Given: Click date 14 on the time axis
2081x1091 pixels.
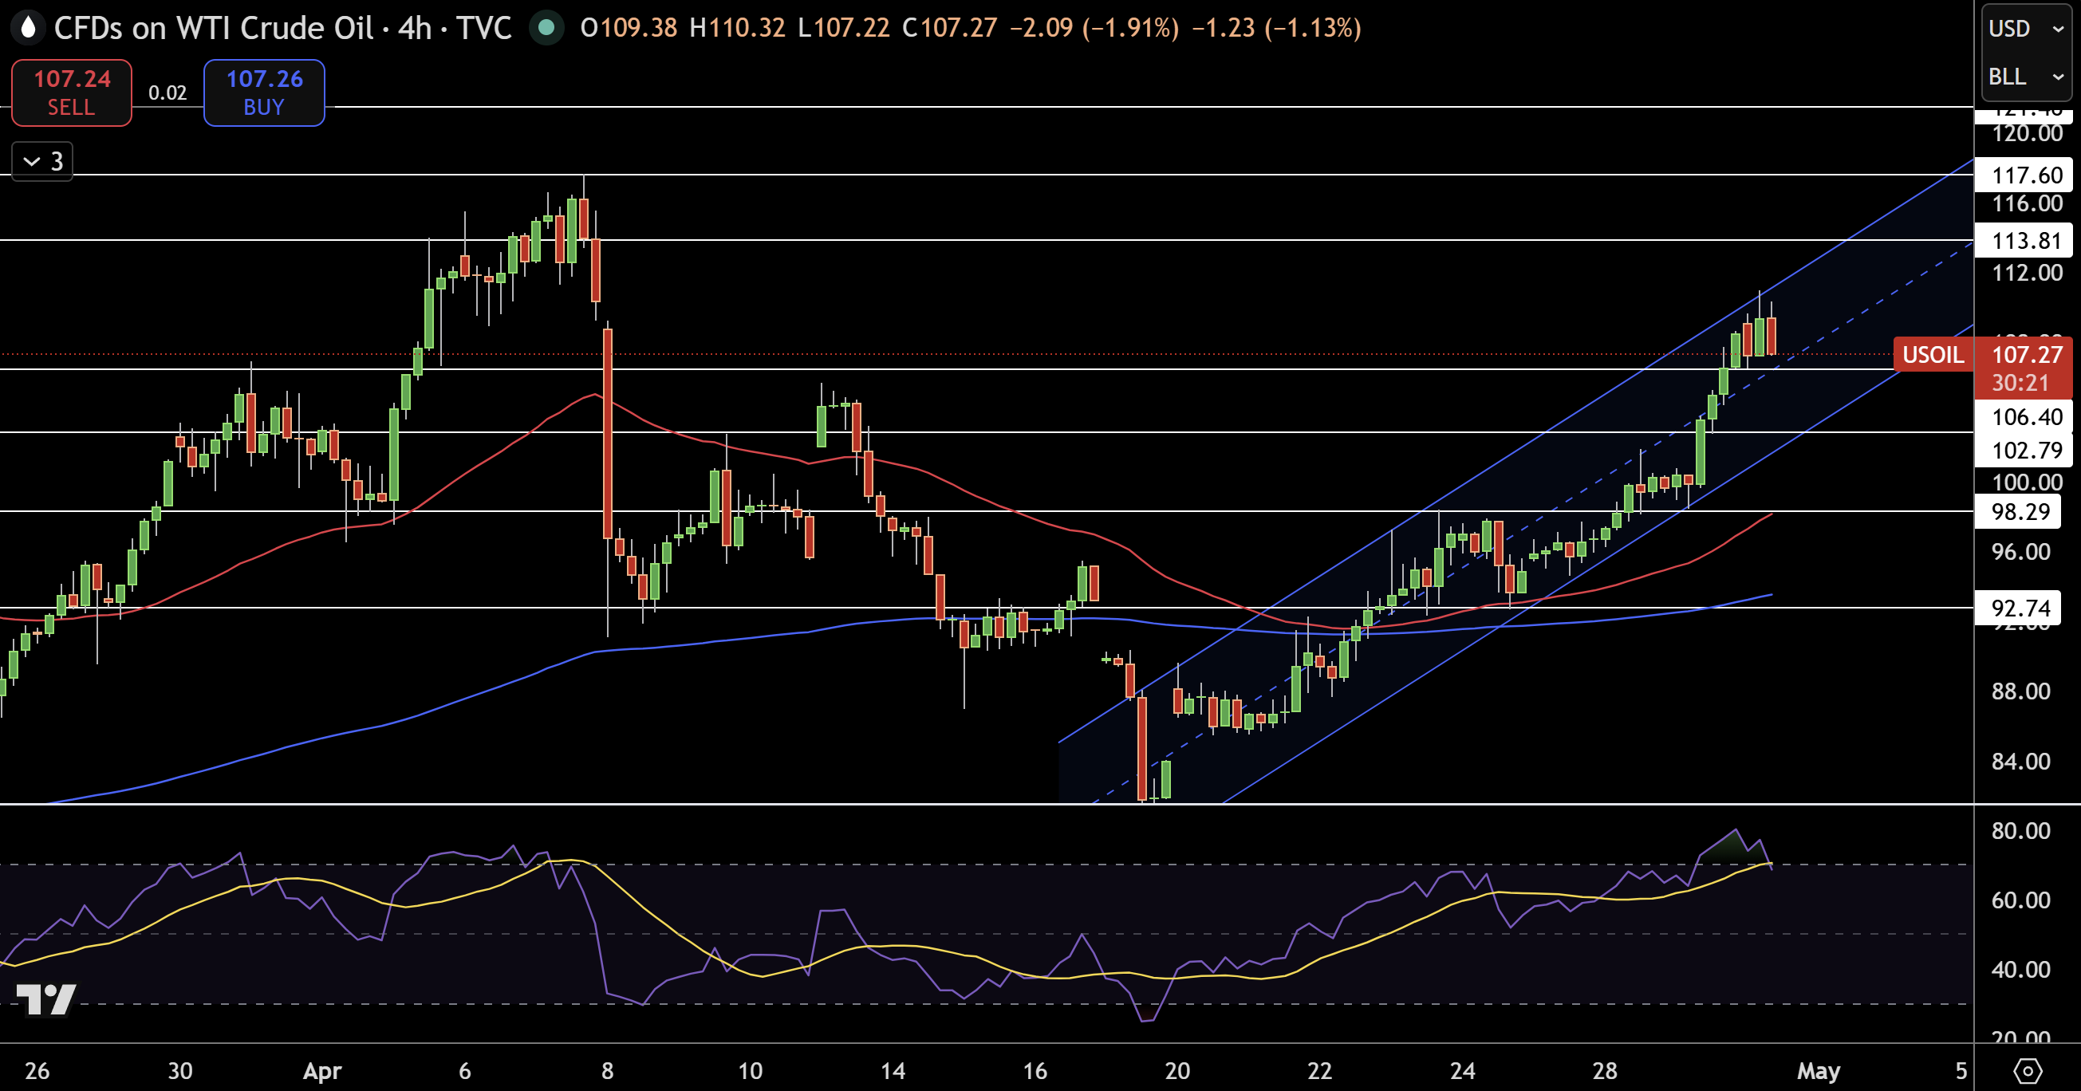Looking at the screenshot, I should pyautogui.click(x=893, y=1071).
